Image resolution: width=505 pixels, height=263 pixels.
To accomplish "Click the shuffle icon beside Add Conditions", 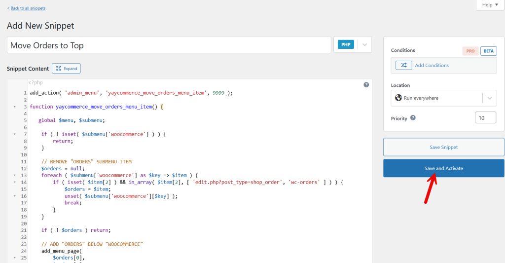I will point(403,65).
